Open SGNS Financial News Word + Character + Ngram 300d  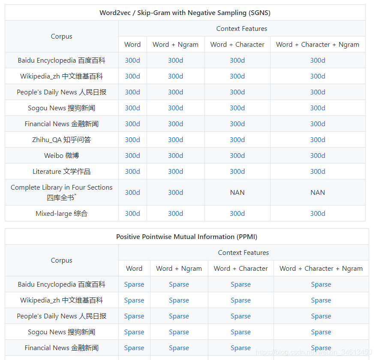(x=318, y=124)
